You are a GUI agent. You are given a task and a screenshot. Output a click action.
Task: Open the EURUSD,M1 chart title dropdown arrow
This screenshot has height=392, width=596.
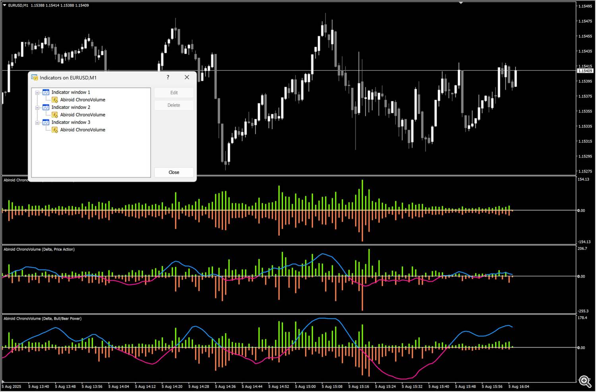click(x=4, y=5)
